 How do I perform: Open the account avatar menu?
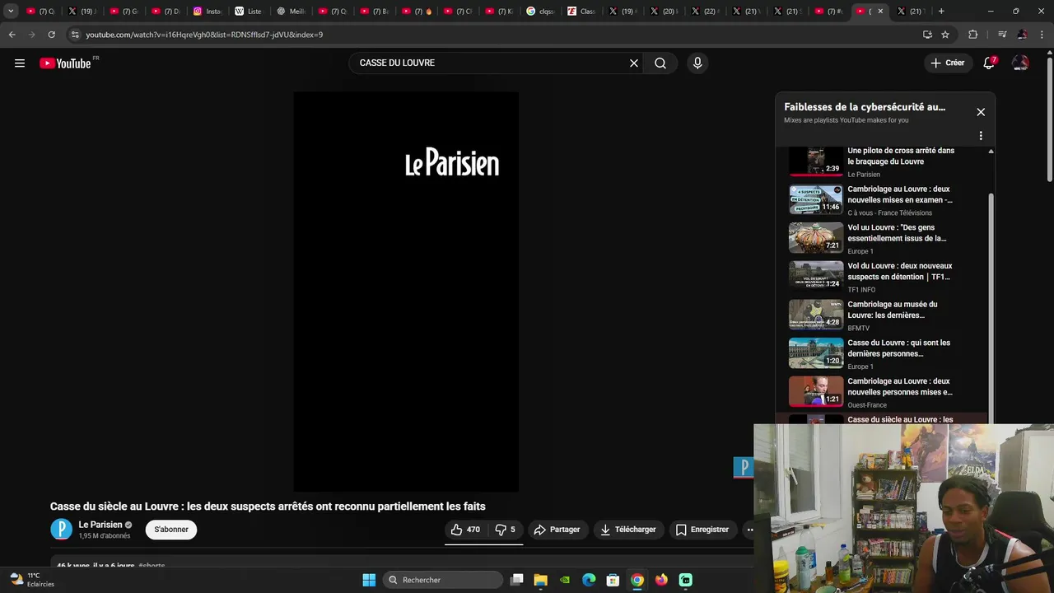tap(1020, 63)
